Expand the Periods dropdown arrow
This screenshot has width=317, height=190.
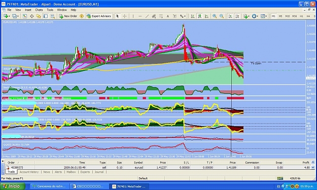(x=257, y=16)
